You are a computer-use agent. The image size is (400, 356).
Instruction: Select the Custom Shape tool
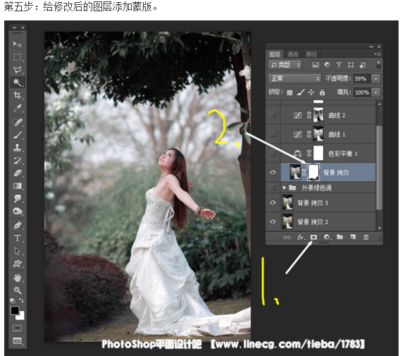click(x=18, y=263)
